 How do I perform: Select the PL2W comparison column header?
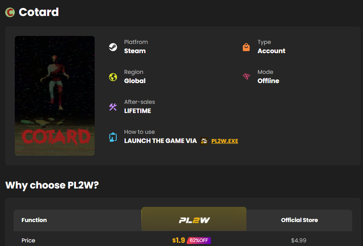pos(194,219)
